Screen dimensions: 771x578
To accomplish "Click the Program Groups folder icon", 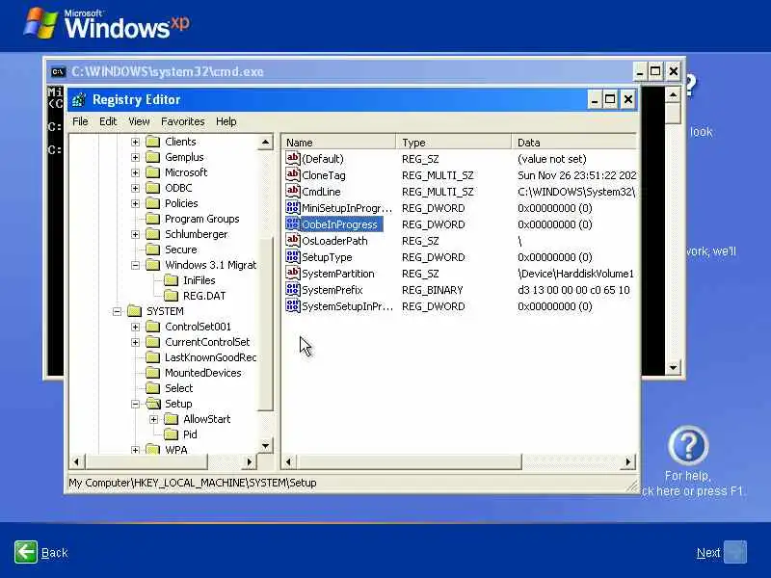I will [153, 219].
